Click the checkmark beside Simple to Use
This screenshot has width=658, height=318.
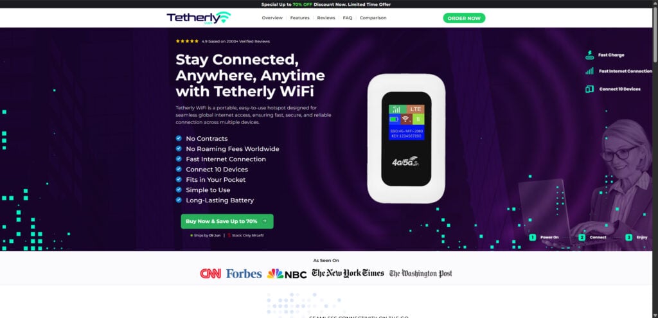[x=179, y=190]
